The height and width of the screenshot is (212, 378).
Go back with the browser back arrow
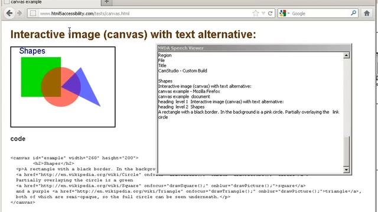[9, 13]
